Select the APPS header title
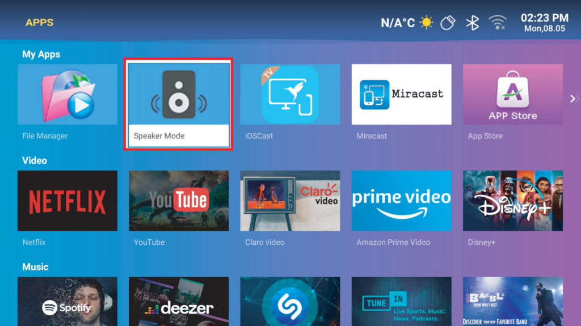The width and height of the screenshot is (581, 326). point(39,23)
